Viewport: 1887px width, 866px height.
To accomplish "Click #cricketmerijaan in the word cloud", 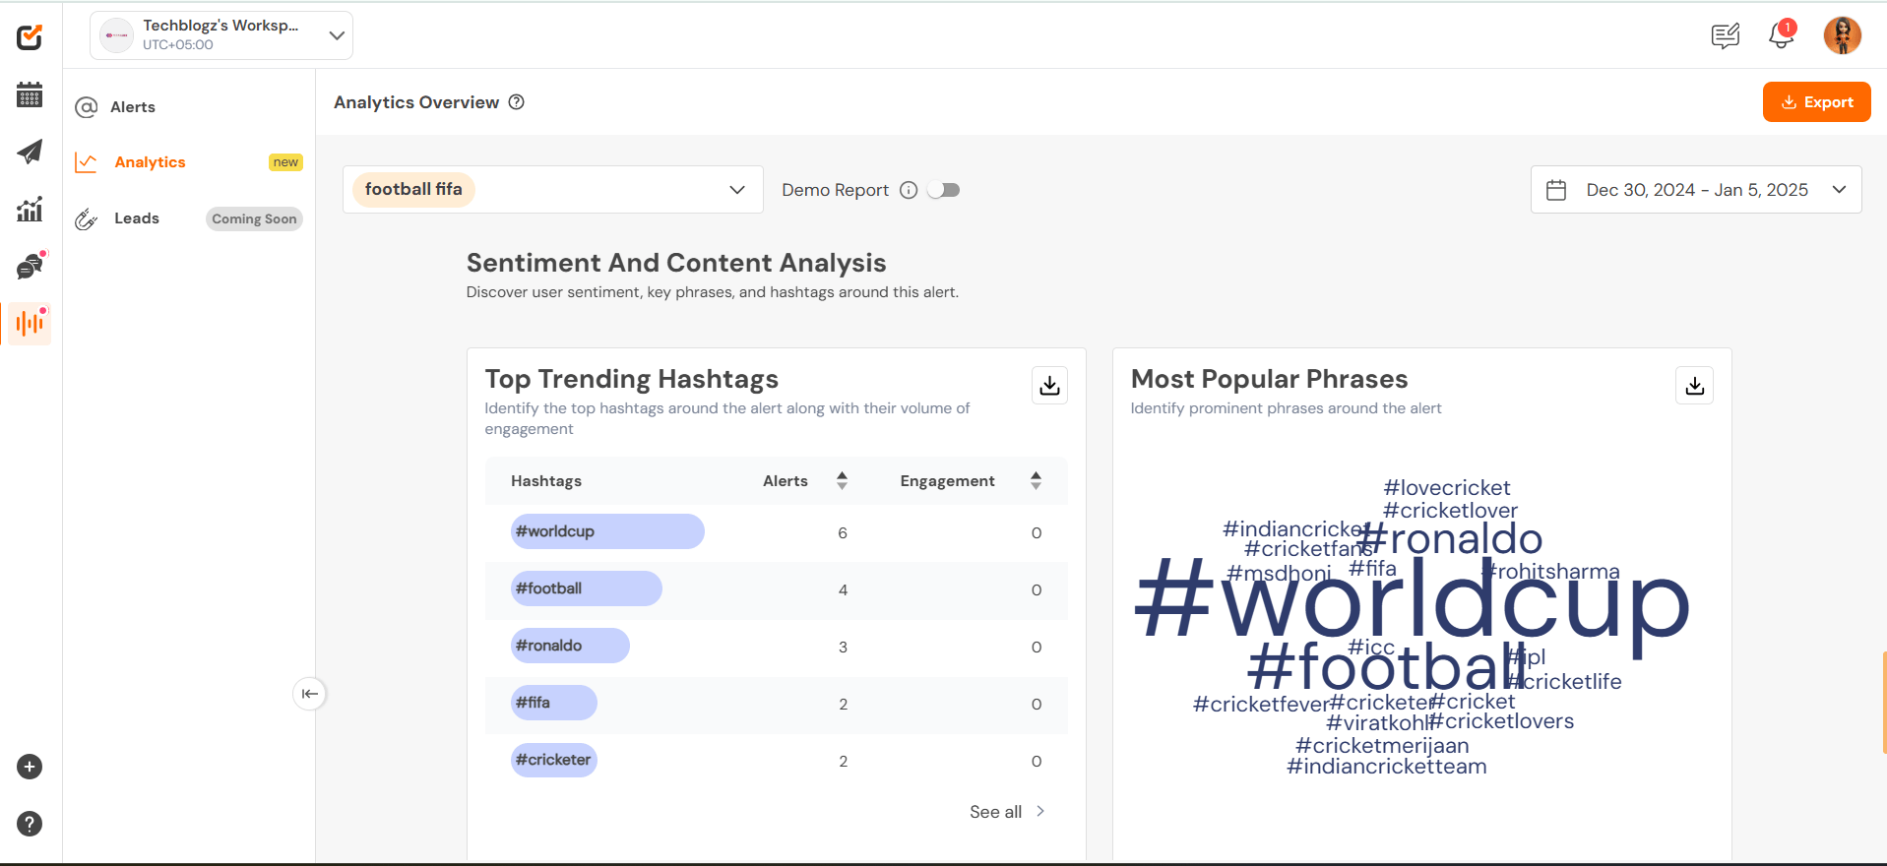I will tap(1382, 746).
